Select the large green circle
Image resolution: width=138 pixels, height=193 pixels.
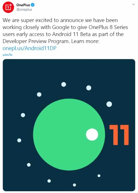click(x=69, y=134)
